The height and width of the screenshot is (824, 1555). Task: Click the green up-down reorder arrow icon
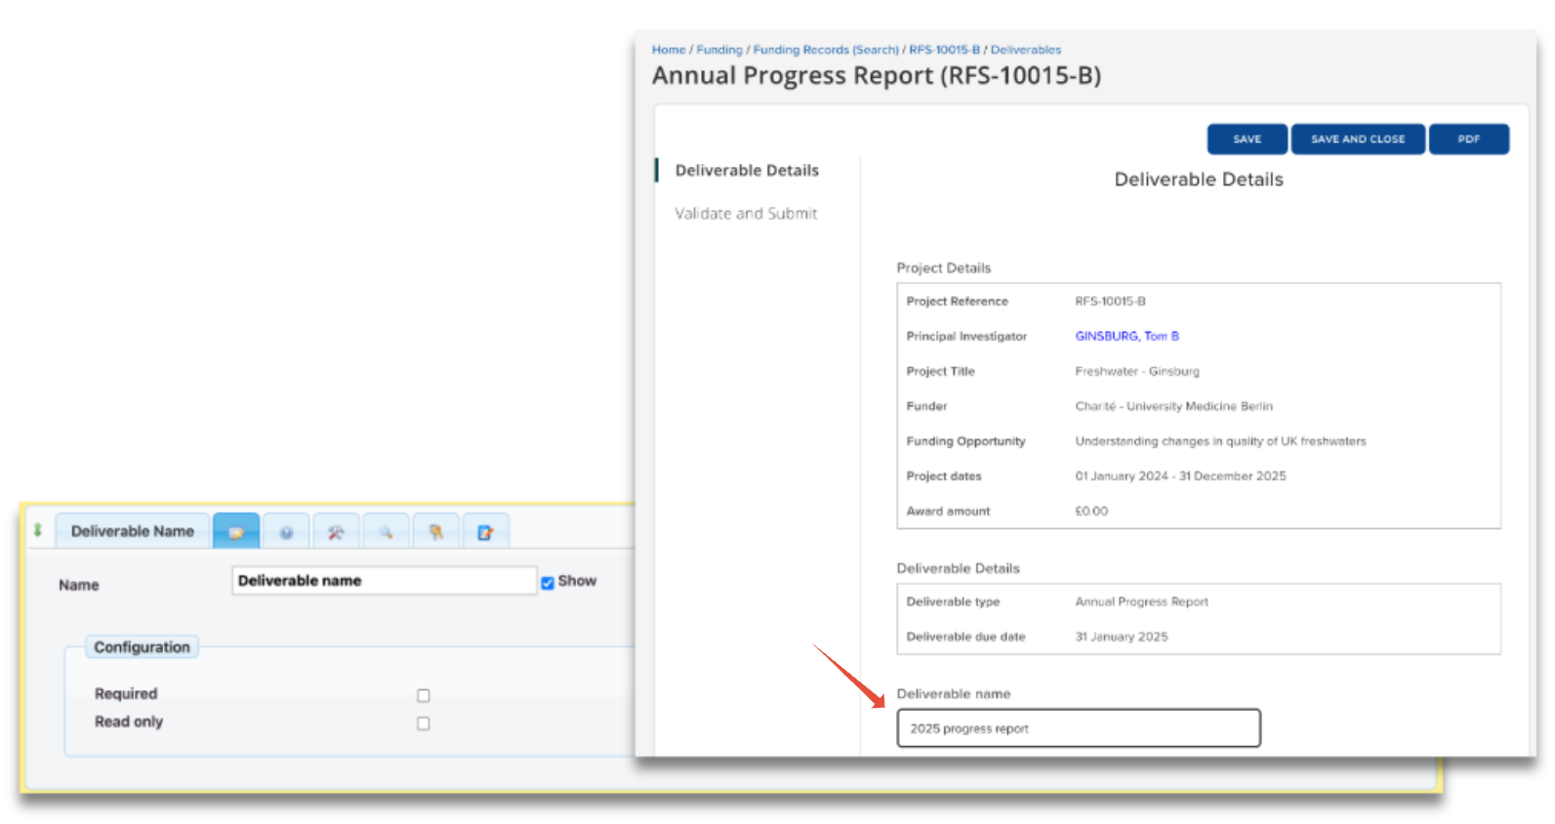click(37, 530)
